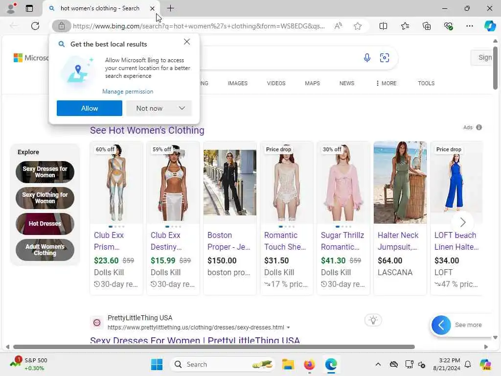Click the Ads info icon

[x=478, y=127]
